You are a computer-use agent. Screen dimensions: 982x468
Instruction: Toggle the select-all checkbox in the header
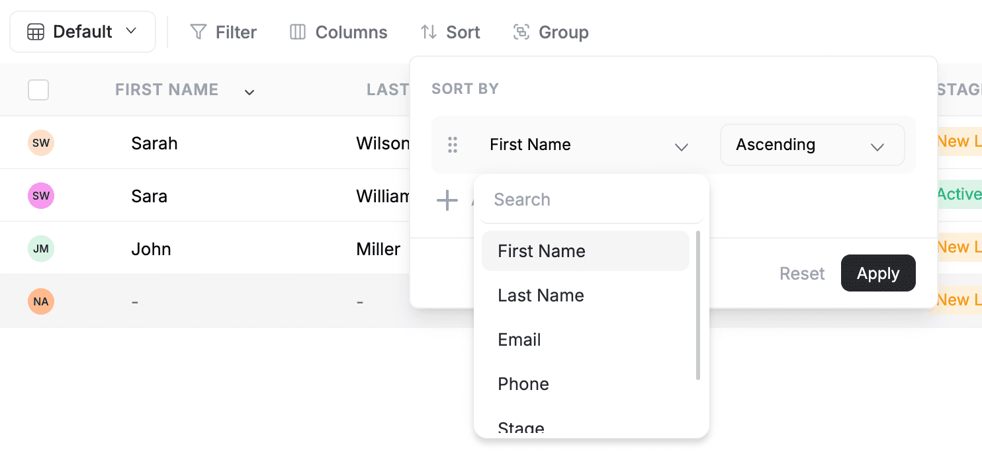pyautogui.click(x=38, y=90)
